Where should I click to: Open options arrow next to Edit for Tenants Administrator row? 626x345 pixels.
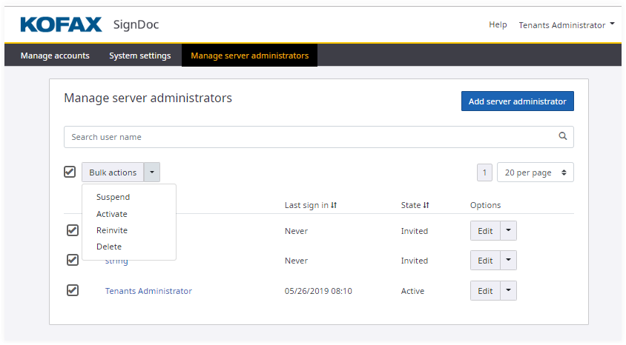coord(508,291)
